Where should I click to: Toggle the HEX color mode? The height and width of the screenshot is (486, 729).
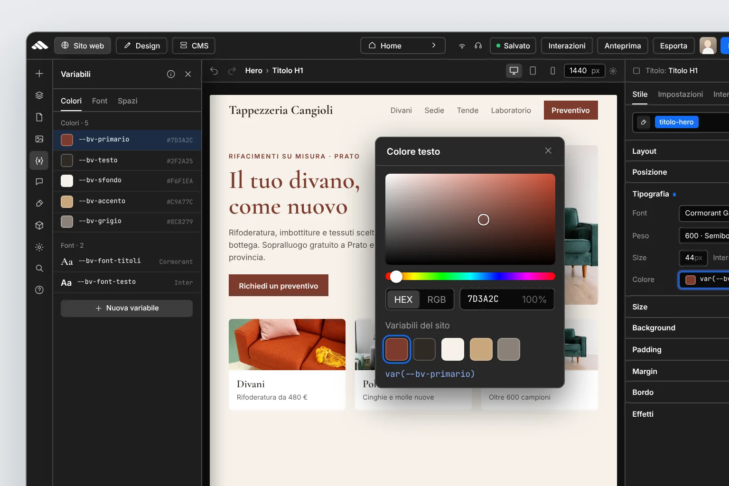tap(403, 299)
